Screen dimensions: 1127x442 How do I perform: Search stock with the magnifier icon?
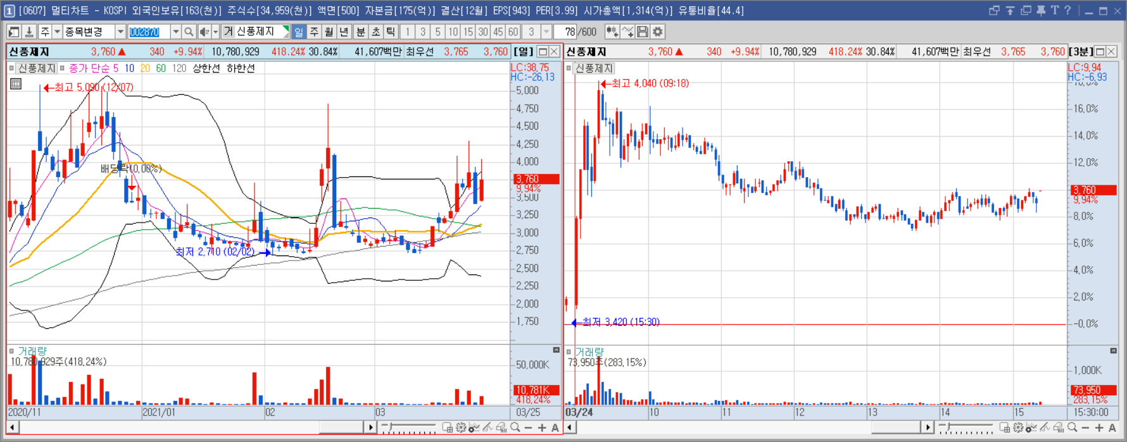(189, 32)
